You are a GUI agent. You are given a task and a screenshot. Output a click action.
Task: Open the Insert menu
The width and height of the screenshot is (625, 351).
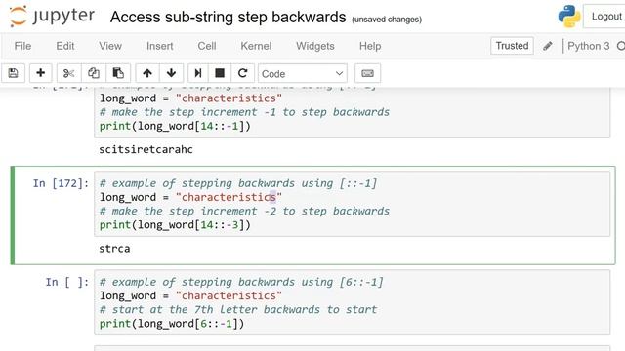tap(159, 46)
